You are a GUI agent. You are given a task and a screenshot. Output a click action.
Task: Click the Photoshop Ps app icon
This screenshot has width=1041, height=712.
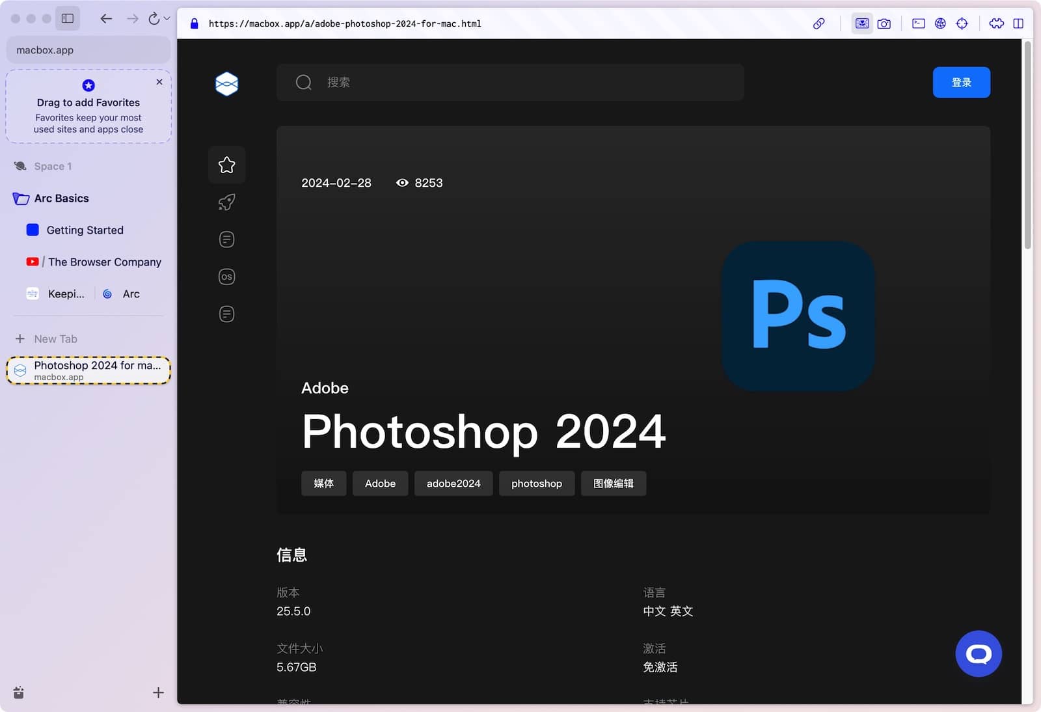[798, 316]
